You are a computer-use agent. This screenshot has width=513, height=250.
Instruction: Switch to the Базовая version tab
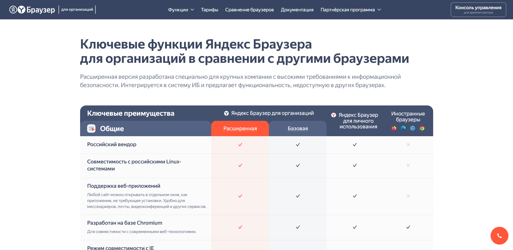click(297, 128)
